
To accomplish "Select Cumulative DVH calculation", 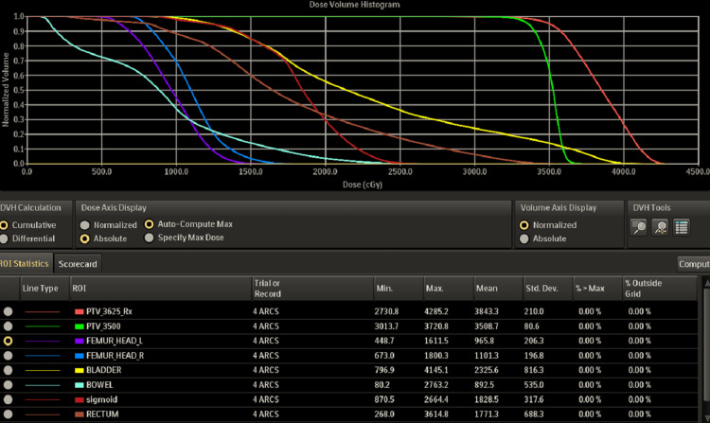I will tap(4, 225).
